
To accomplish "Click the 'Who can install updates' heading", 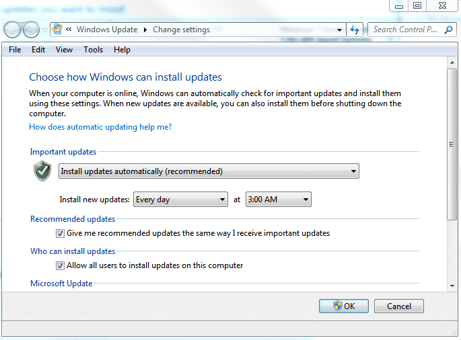I will (x=73, y=251).
